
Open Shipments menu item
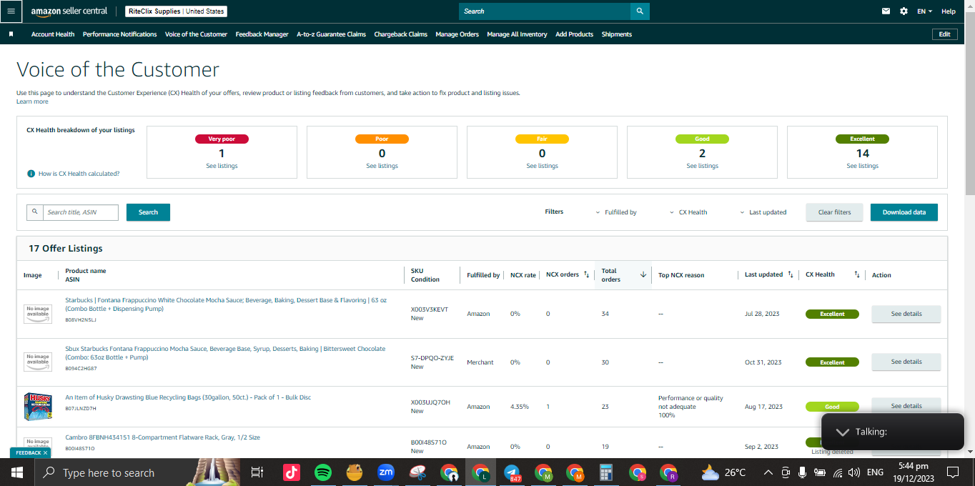(x=617, y=34)
